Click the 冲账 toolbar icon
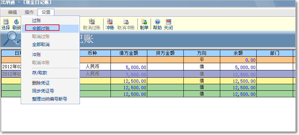299x135 pixels. point(110,24)
